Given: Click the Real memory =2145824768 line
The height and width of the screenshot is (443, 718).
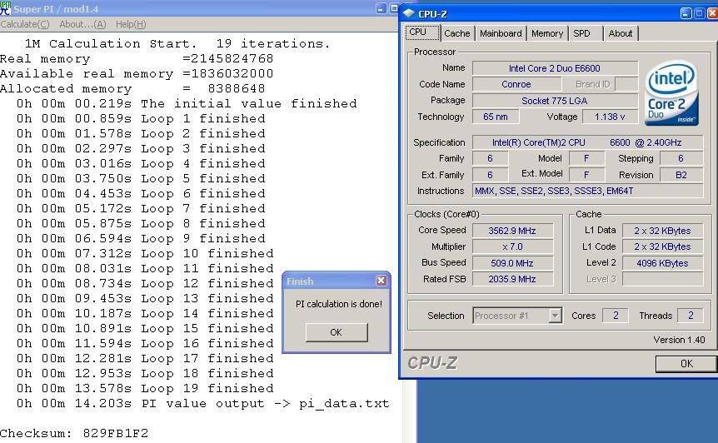Looking at the screenshot, I should click(x=137, y=59).
